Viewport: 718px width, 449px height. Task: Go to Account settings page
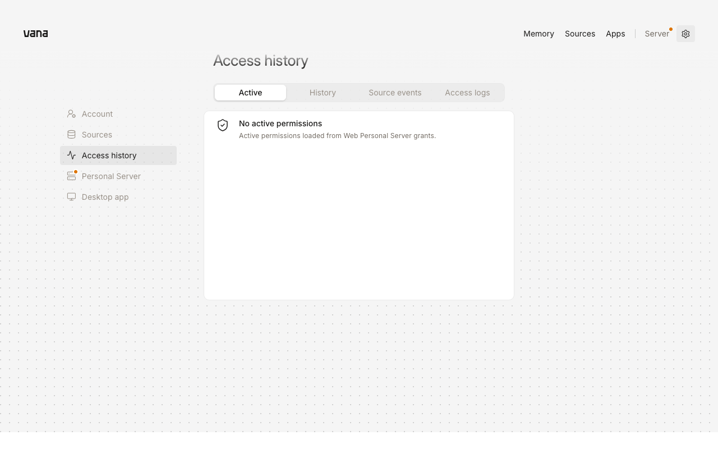click(x=118, y=114)
